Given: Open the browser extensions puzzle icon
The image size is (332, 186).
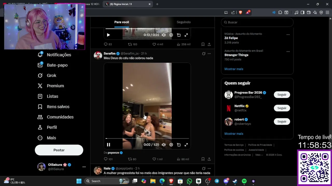Looking at the screenshot, I should (x=280, y=12).
